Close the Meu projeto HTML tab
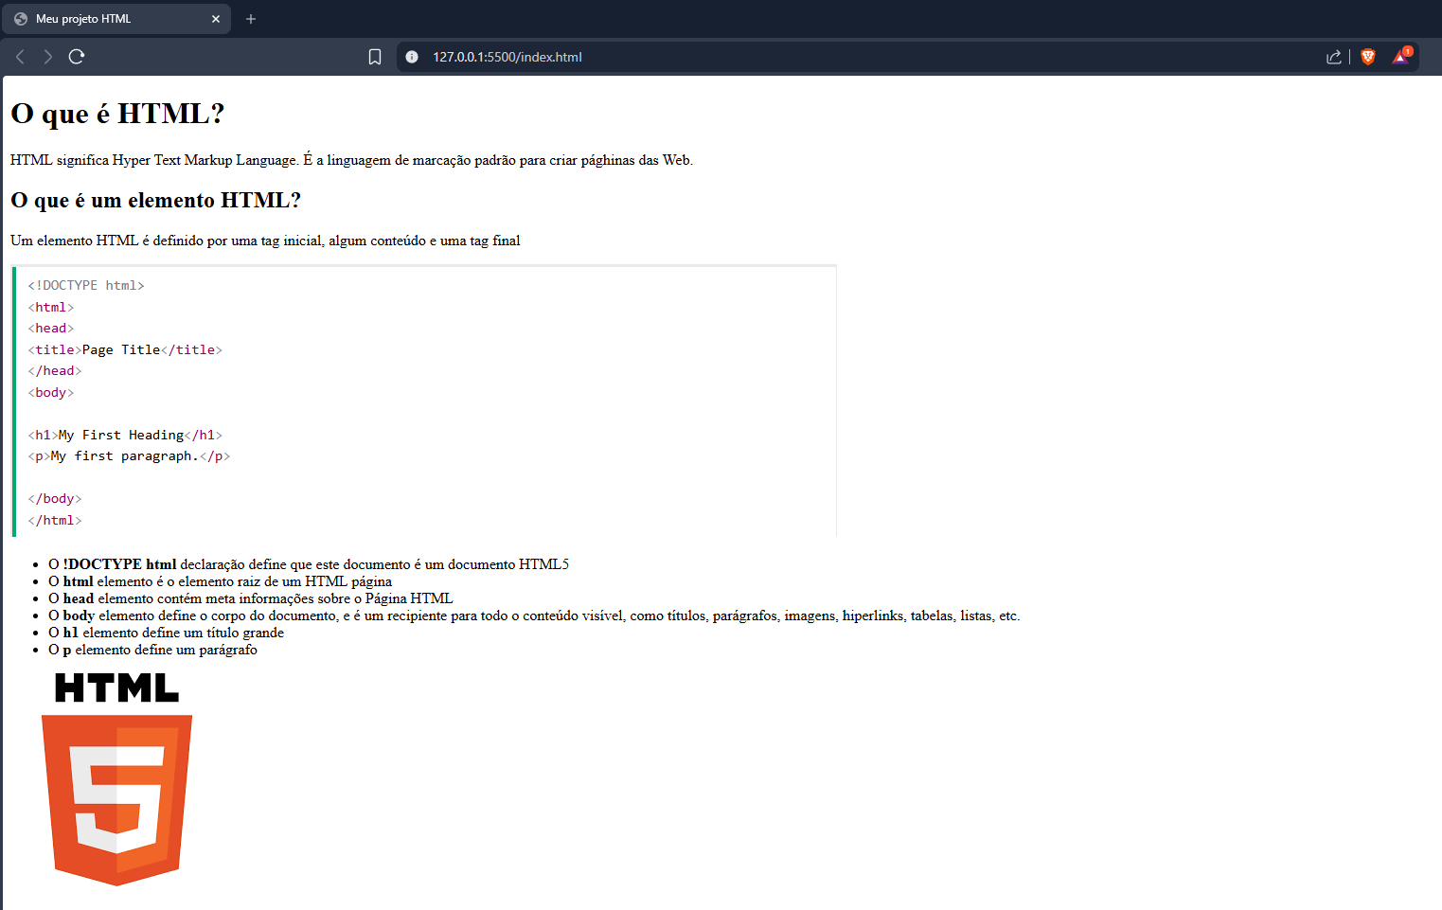1442x910 pixels. 216,19
